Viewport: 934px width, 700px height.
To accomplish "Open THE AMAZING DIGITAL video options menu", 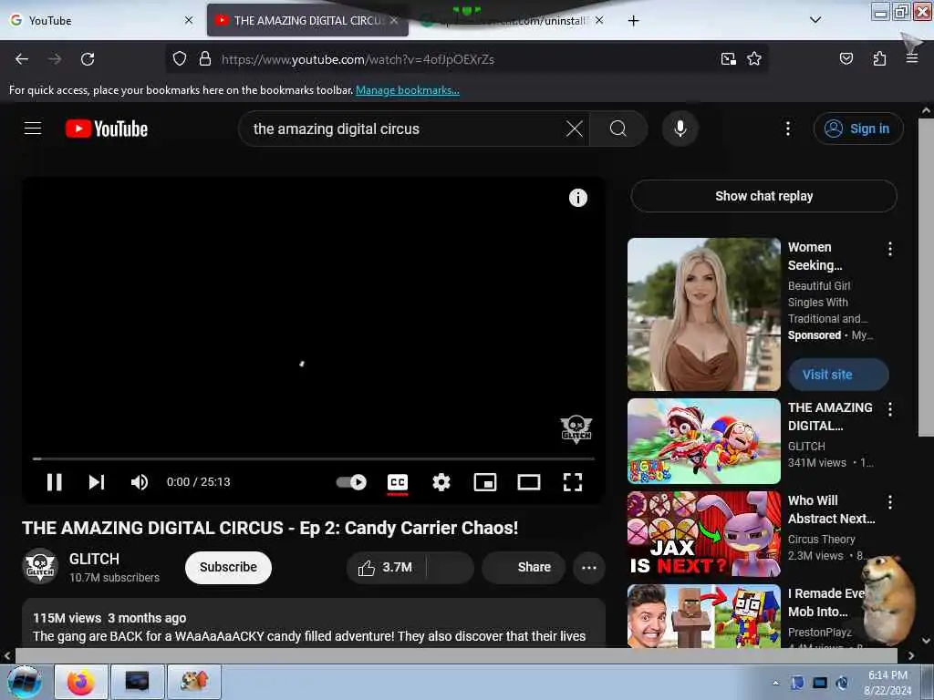I will 890,409.
